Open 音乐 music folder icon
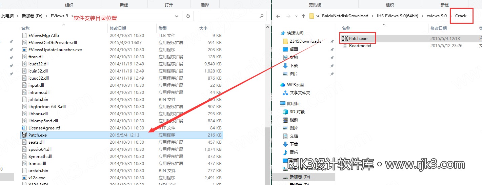The height and width of the screenshot is (185, 482). tap(285, 152)
